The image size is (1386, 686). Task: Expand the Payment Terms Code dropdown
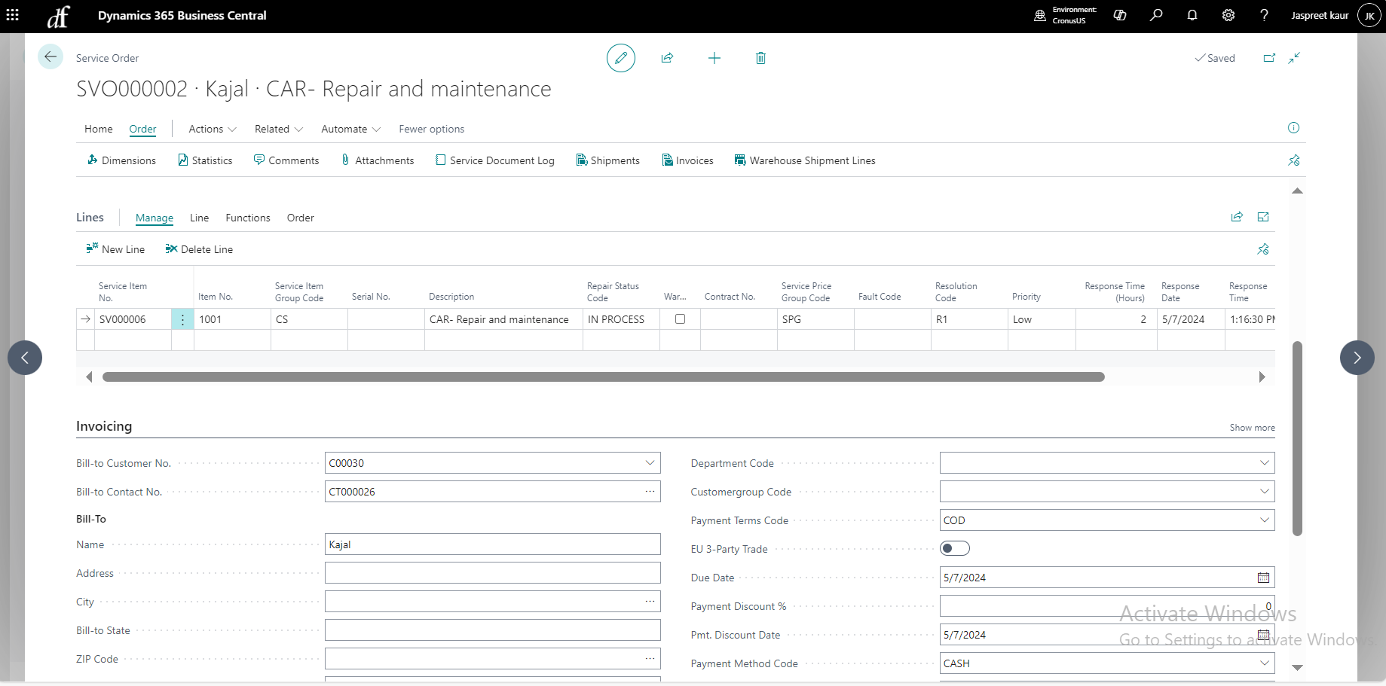click(1264, 520)
